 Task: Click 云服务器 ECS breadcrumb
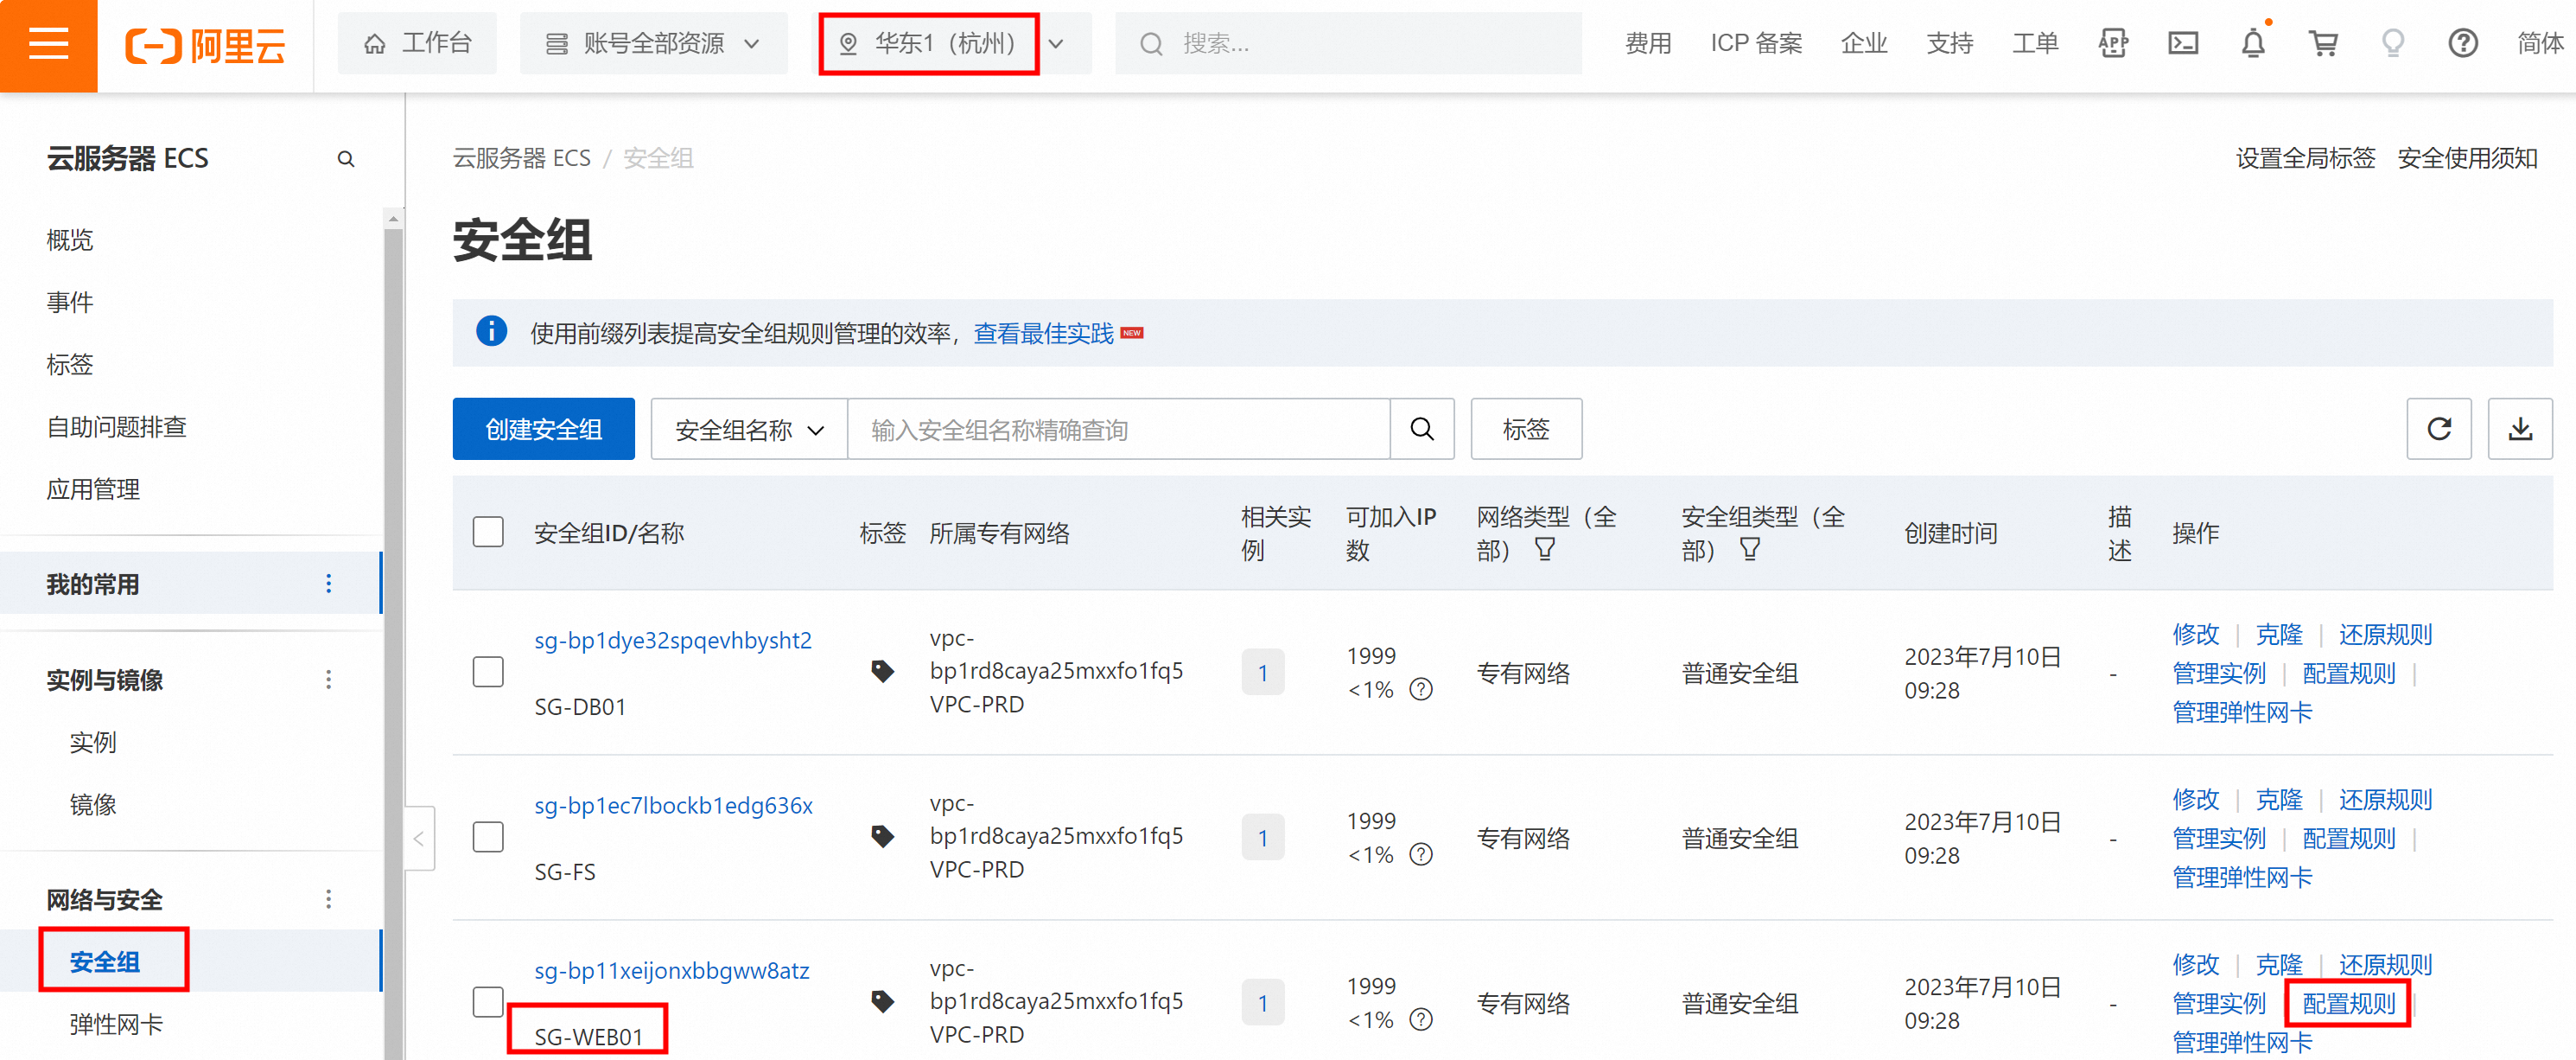click(x=522, y=158)
